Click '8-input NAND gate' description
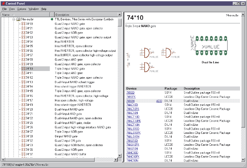 click(x=66, y=136)
